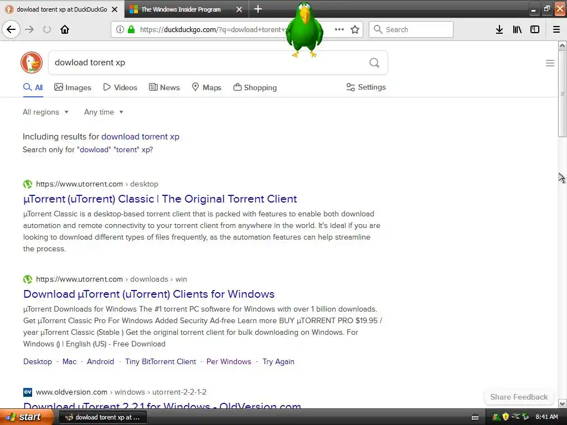The image size is (567, 425).
Task: Click the network connection tray icon
Action: [x=516, y=417]
